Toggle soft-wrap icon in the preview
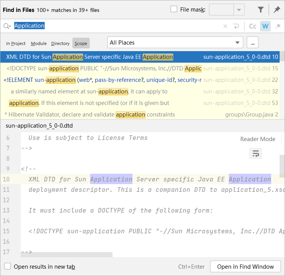 (x=256, y=153)
